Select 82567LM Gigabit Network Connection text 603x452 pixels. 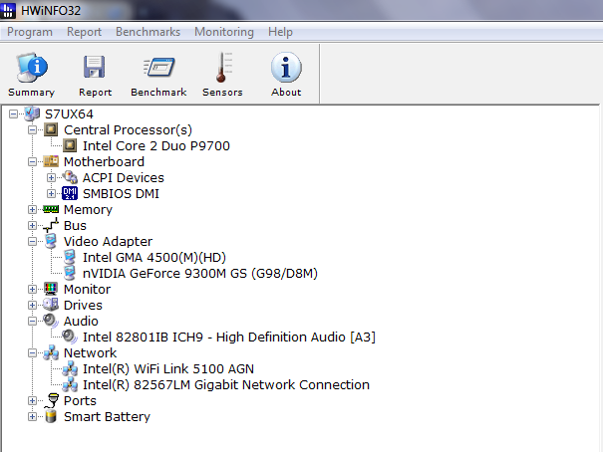(x=251, y=384)
